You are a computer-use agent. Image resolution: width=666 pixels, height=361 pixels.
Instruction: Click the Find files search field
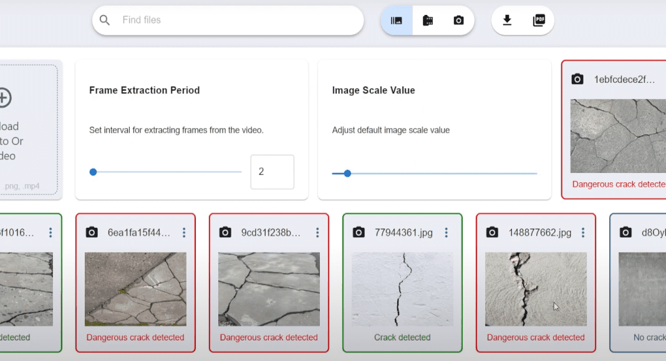click(237, 21)
